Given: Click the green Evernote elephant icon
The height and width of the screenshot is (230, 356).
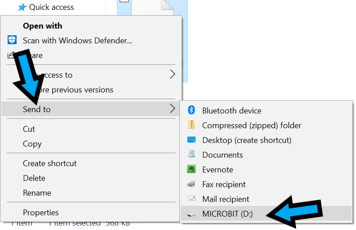Looking at the screenshot, I should tap(191, 169).
